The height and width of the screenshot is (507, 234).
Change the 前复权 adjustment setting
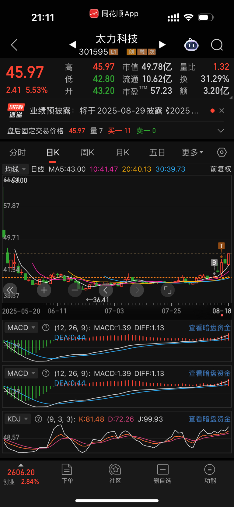221,169
